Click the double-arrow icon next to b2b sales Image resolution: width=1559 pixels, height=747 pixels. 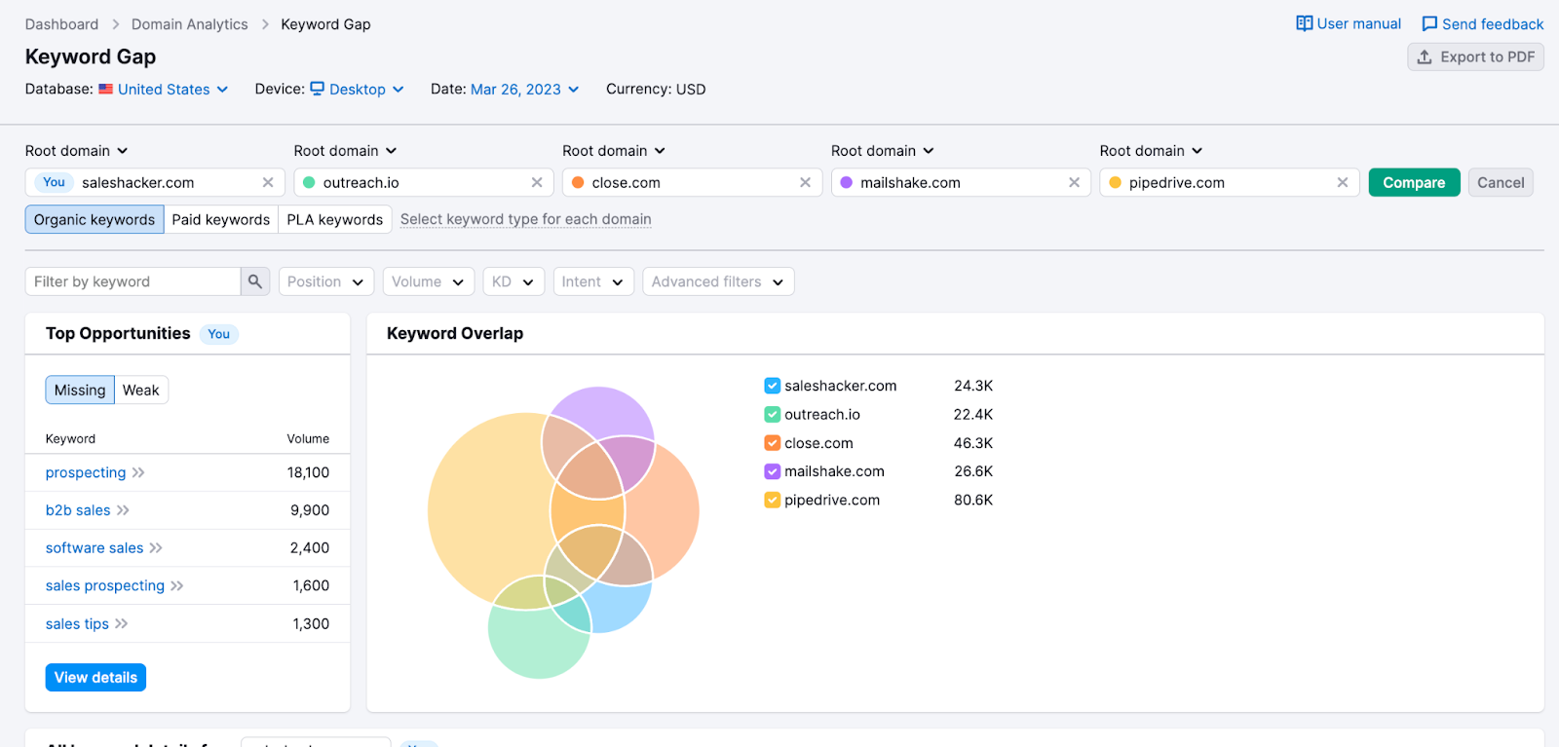coord(123,510)
